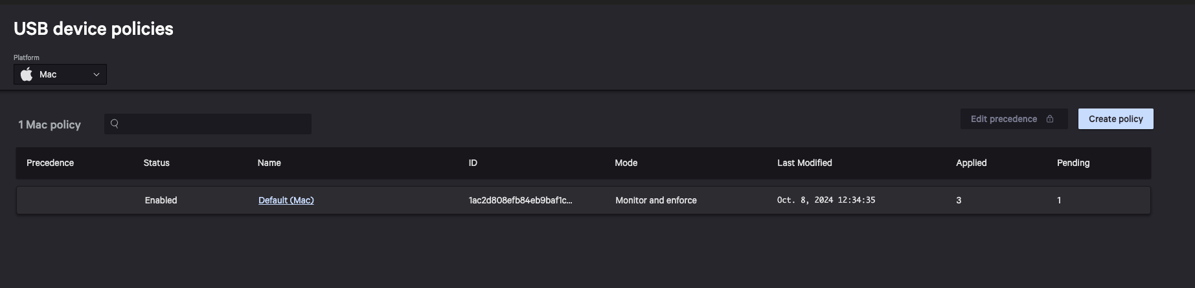Screen dimensions: 1195x288
Task: Select the truncated policy ID value
Action: 520,200
